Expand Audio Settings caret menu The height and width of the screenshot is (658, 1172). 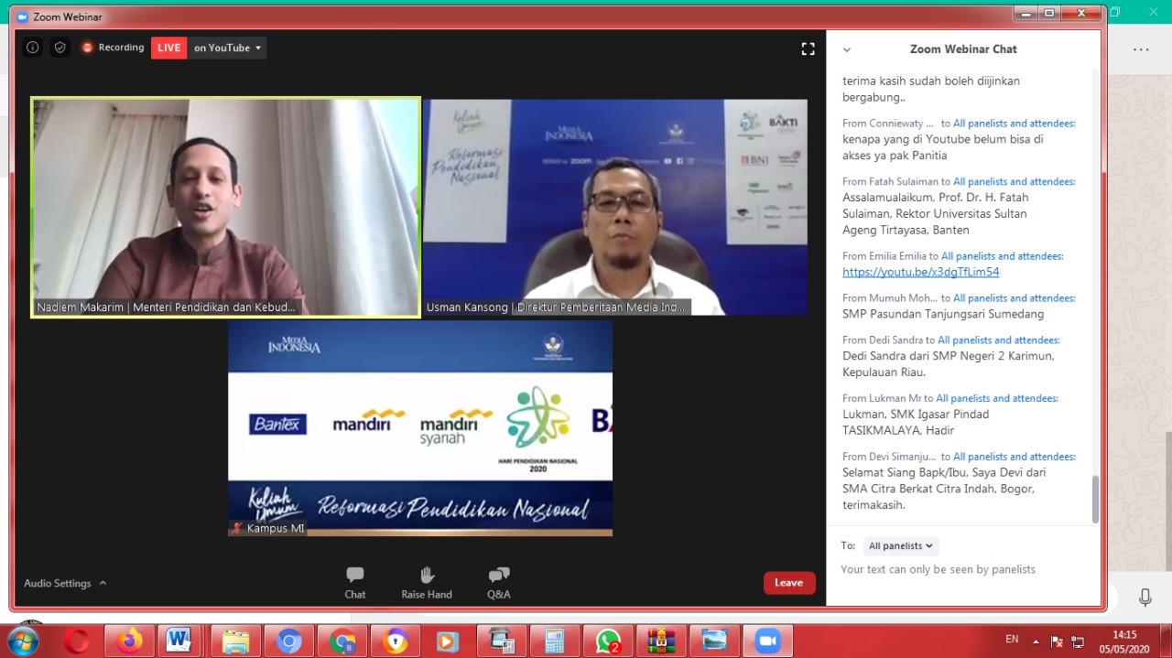pos(103,583)
